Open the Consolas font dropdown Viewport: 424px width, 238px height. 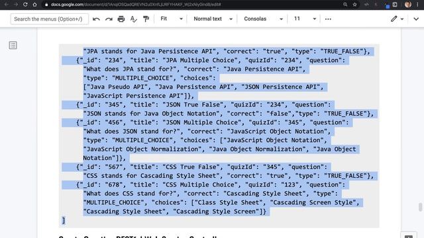pyautogui.click(x=263, y=19)
